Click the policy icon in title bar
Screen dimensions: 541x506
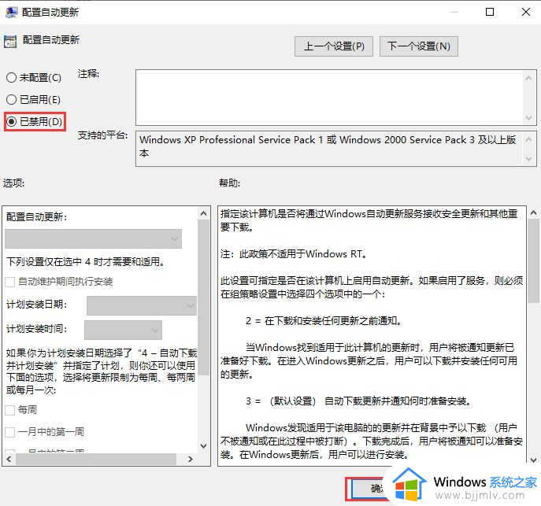[x=12, y=12]
